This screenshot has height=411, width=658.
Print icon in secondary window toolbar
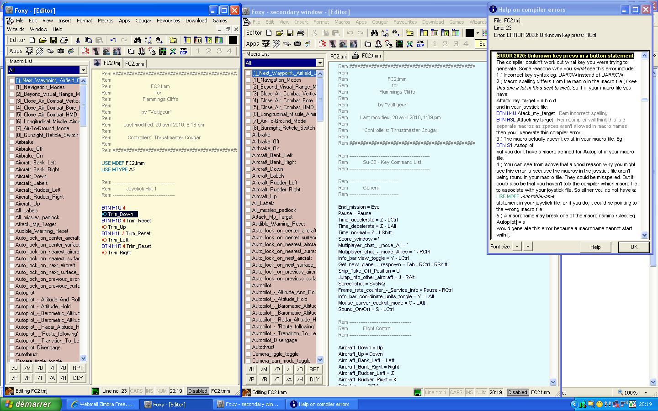[x=301, y=33]
